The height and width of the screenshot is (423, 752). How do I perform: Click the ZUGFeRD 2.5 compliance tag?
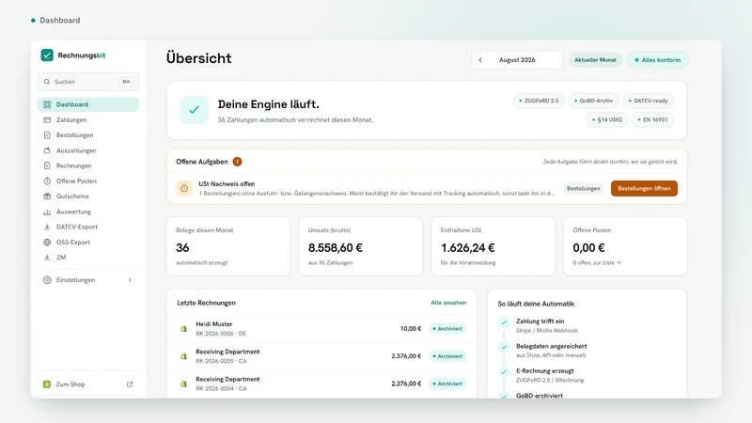[539, 101]
